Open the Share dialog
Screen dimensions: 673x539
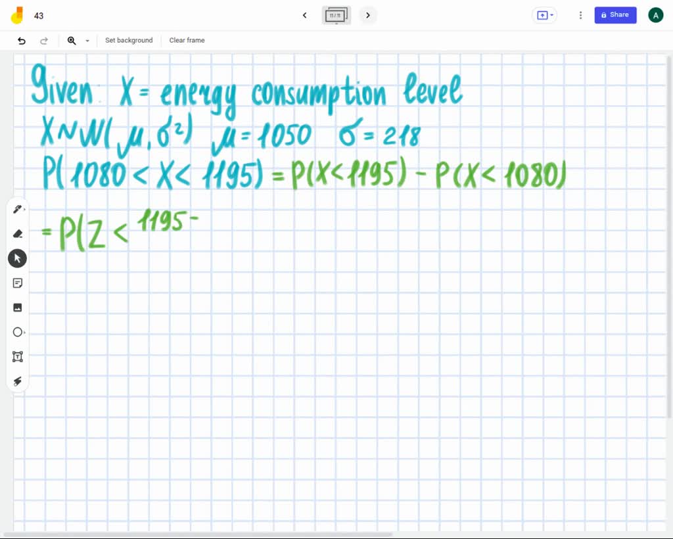pyautogui.click(x=615, y=14)
